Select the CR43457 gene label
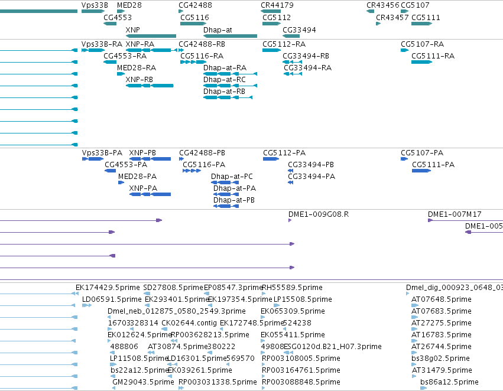Viewport: 503px width, 391px height. (392, 17)
